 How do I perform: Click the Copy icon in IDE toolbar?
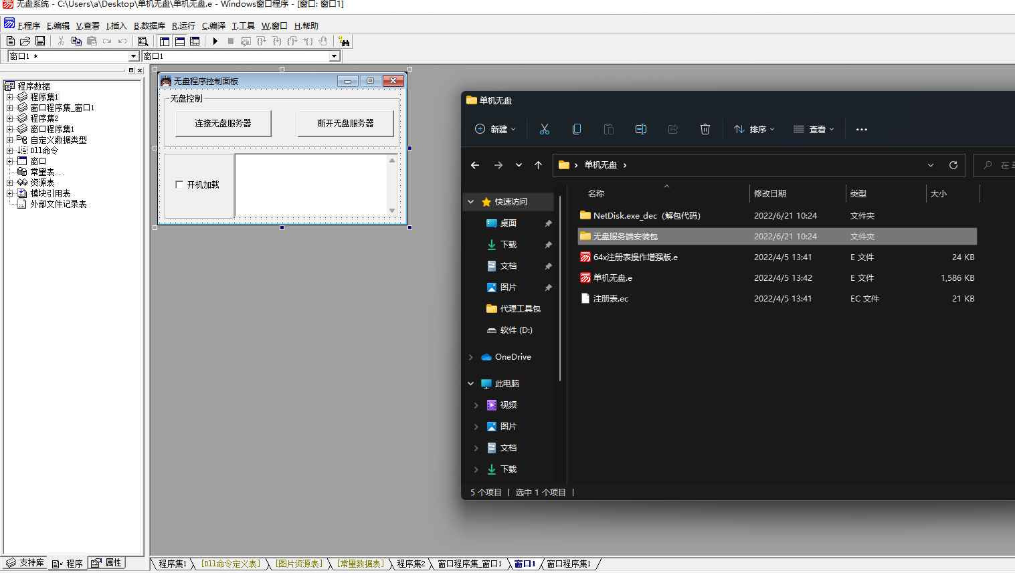[76, 41]
